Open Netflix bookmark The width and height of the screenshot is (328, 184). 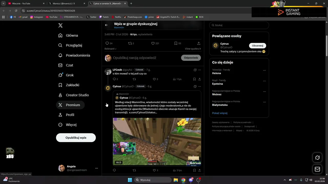pos(116,17)
